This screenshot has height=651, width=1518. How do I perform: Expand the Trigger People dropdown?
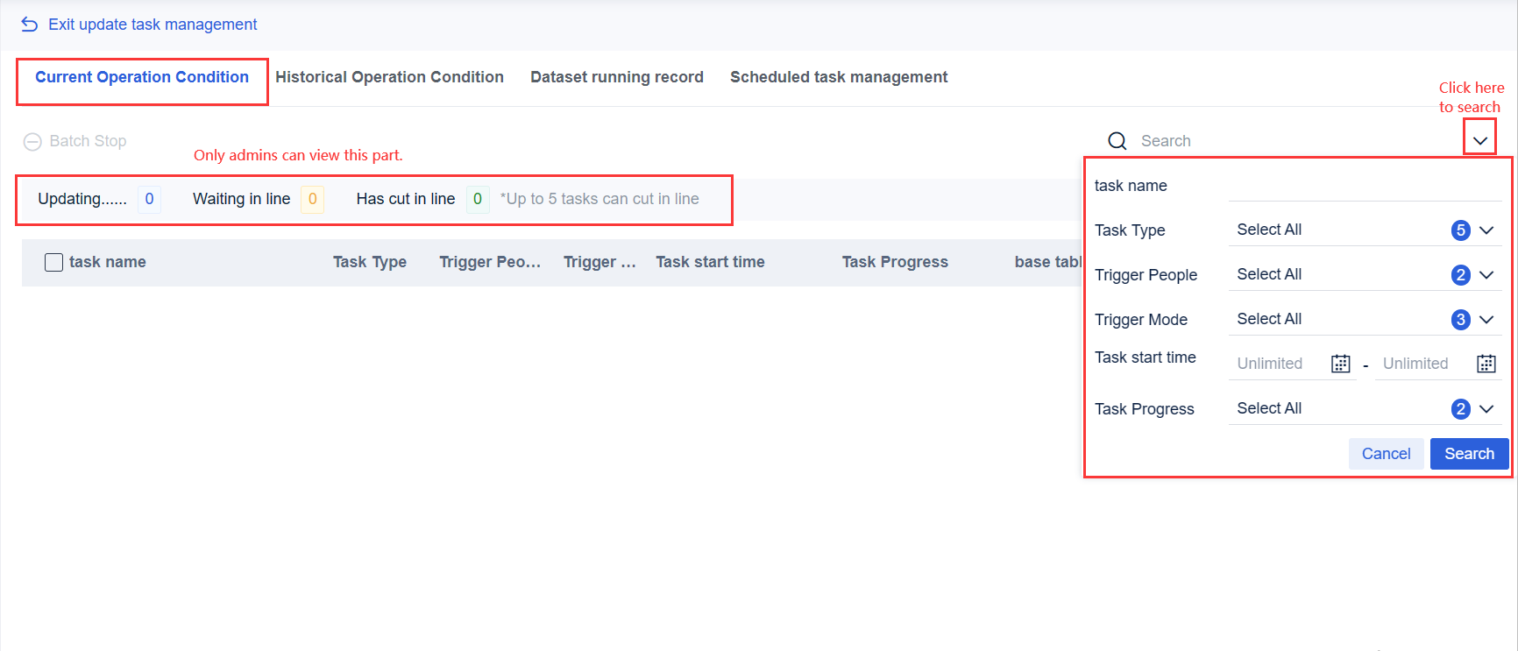(1486, 275)
